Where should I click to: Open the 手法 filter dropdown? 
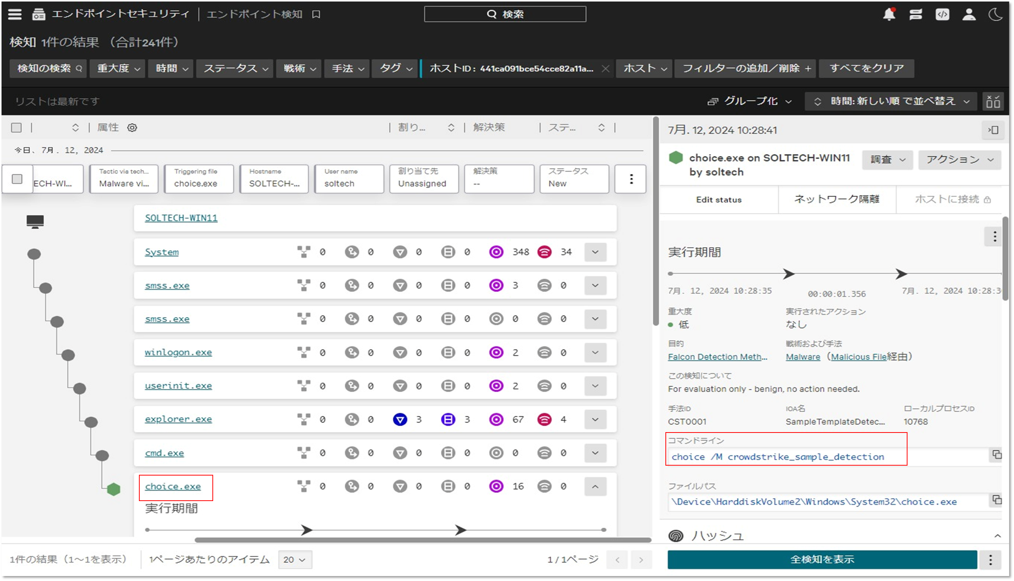point(347,69)
